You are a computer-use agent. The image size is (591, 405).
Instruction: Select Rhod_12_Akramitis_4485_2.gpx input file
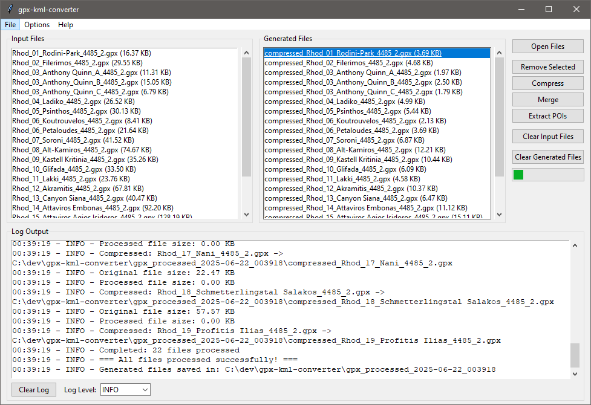(x=125, y=189)
